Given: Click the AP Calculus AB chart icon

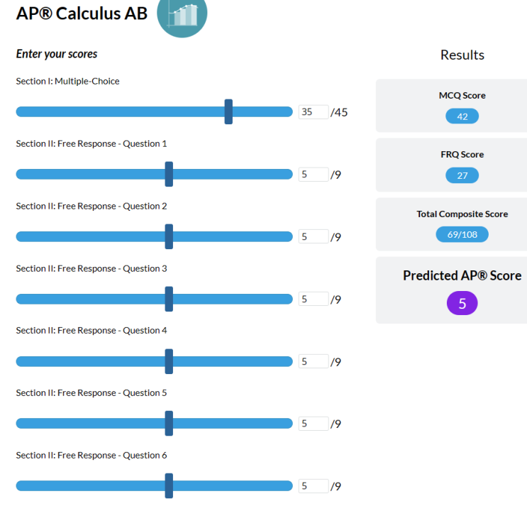Looking at the screenshot, I should [x=182, y=14].
